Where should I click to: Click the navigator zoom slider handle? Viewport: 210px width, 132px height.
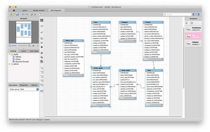coord(17,46)
